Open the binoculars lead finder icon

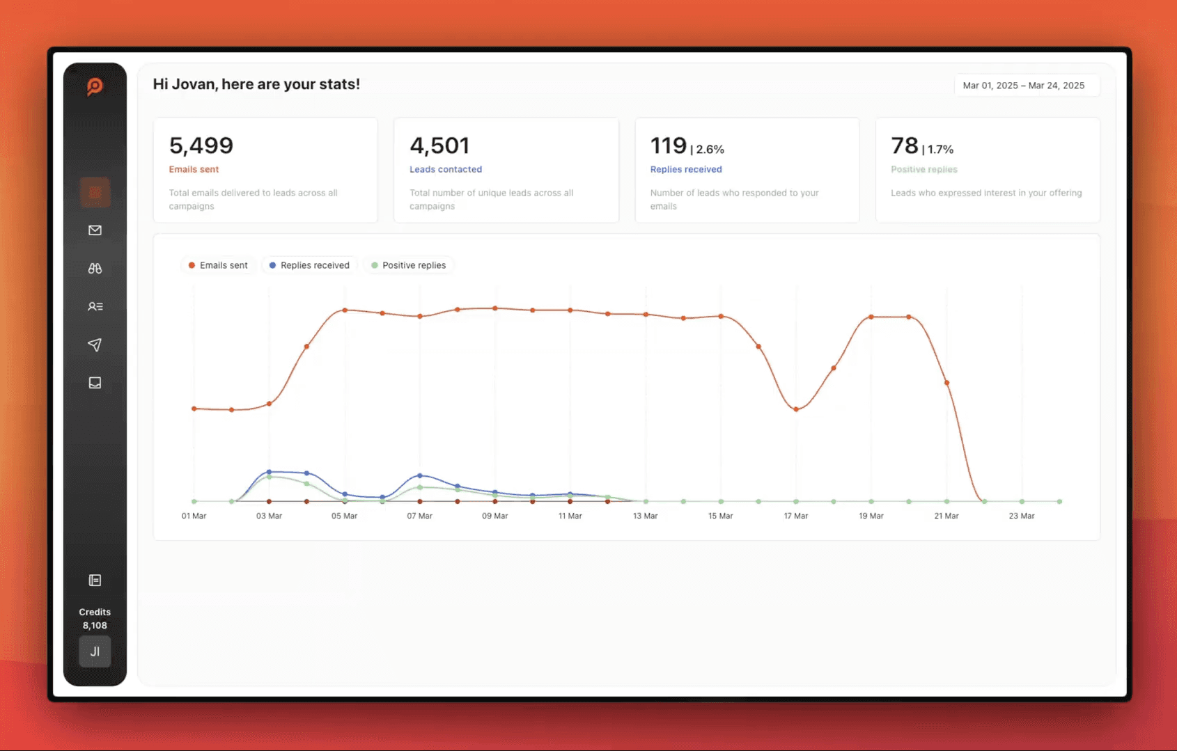click(x=95, y=269)
